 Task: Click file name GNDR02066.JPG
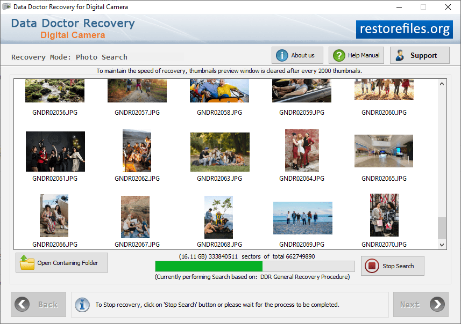click(55, 245)
